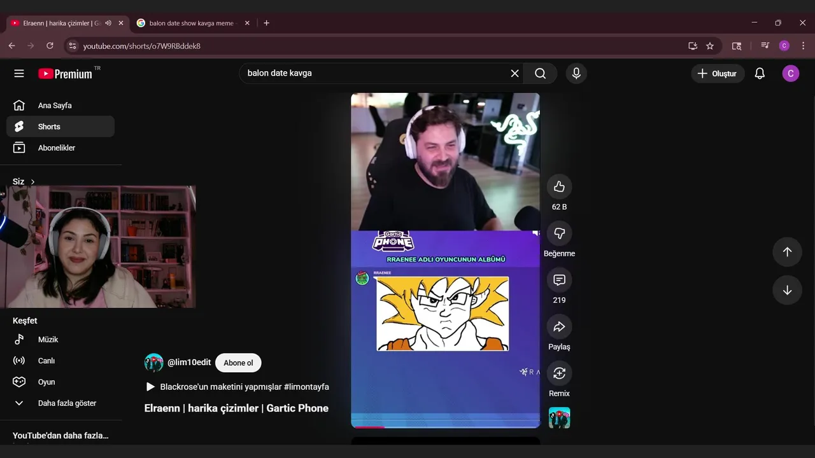Like the Short with thumbs up

pyautogui.click(x=559, y=186)
